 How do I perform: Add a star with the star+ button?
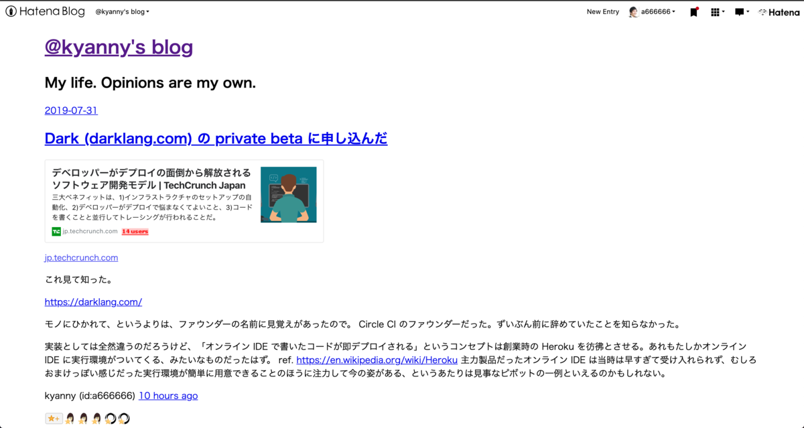(53, 418)
